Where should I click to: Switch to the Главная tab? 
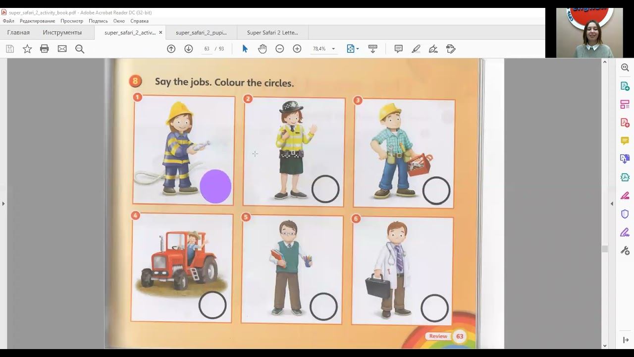pyautogui.click(x=18, y=33)
